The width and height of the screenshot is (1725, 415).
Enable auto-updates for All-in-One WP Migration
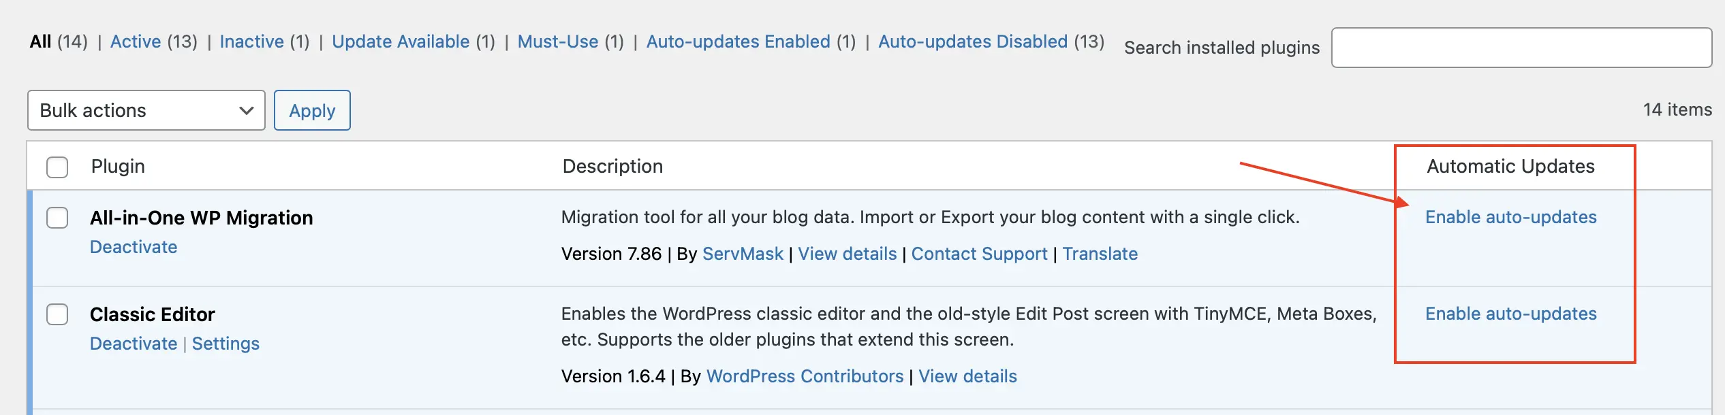pos(1510,217)
